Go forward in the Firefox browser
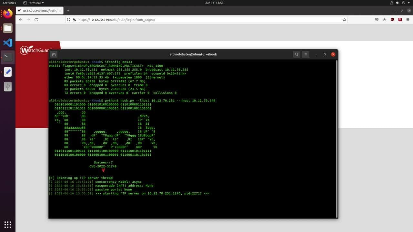The image size is (413, 232). (x=28, y=20)
